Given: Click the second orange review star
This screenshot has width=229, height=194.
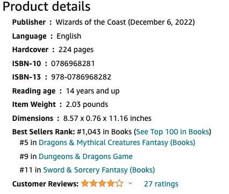Looking at the screenshot, I should pos(94,183).
